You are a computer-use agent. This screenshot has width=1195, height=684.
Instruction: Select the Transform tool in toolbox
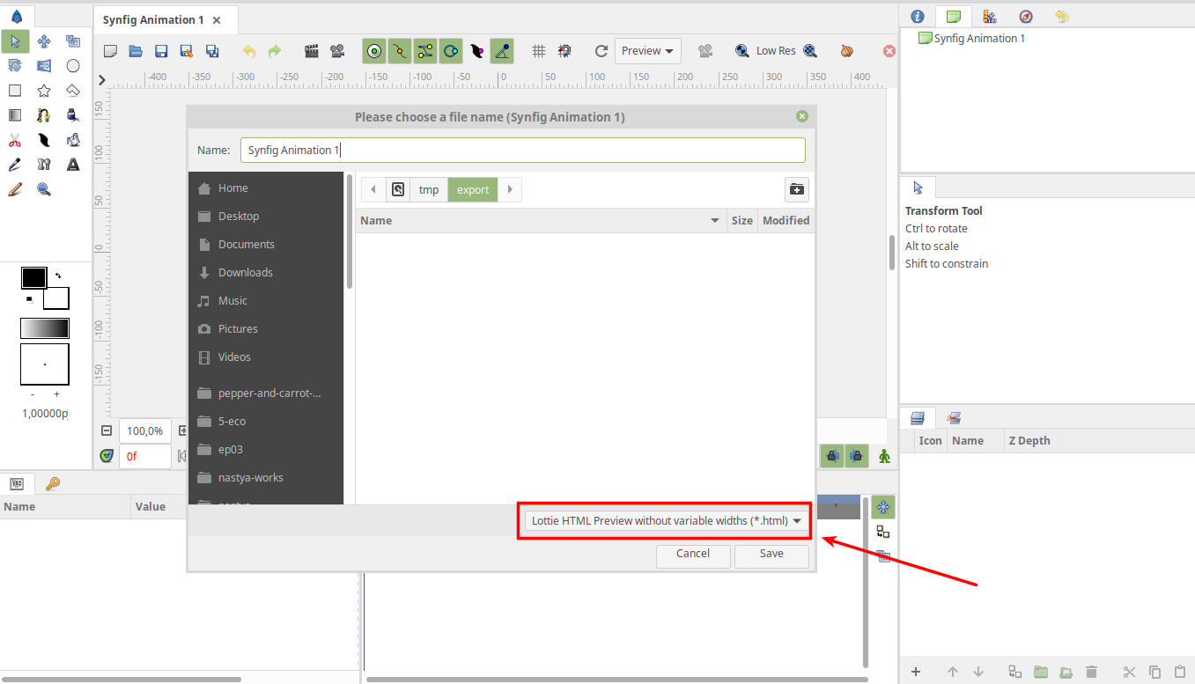tap(15, 41)
